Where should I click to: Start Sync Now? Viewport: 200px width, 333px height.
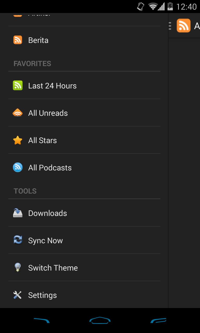click(x=45, y=241)
